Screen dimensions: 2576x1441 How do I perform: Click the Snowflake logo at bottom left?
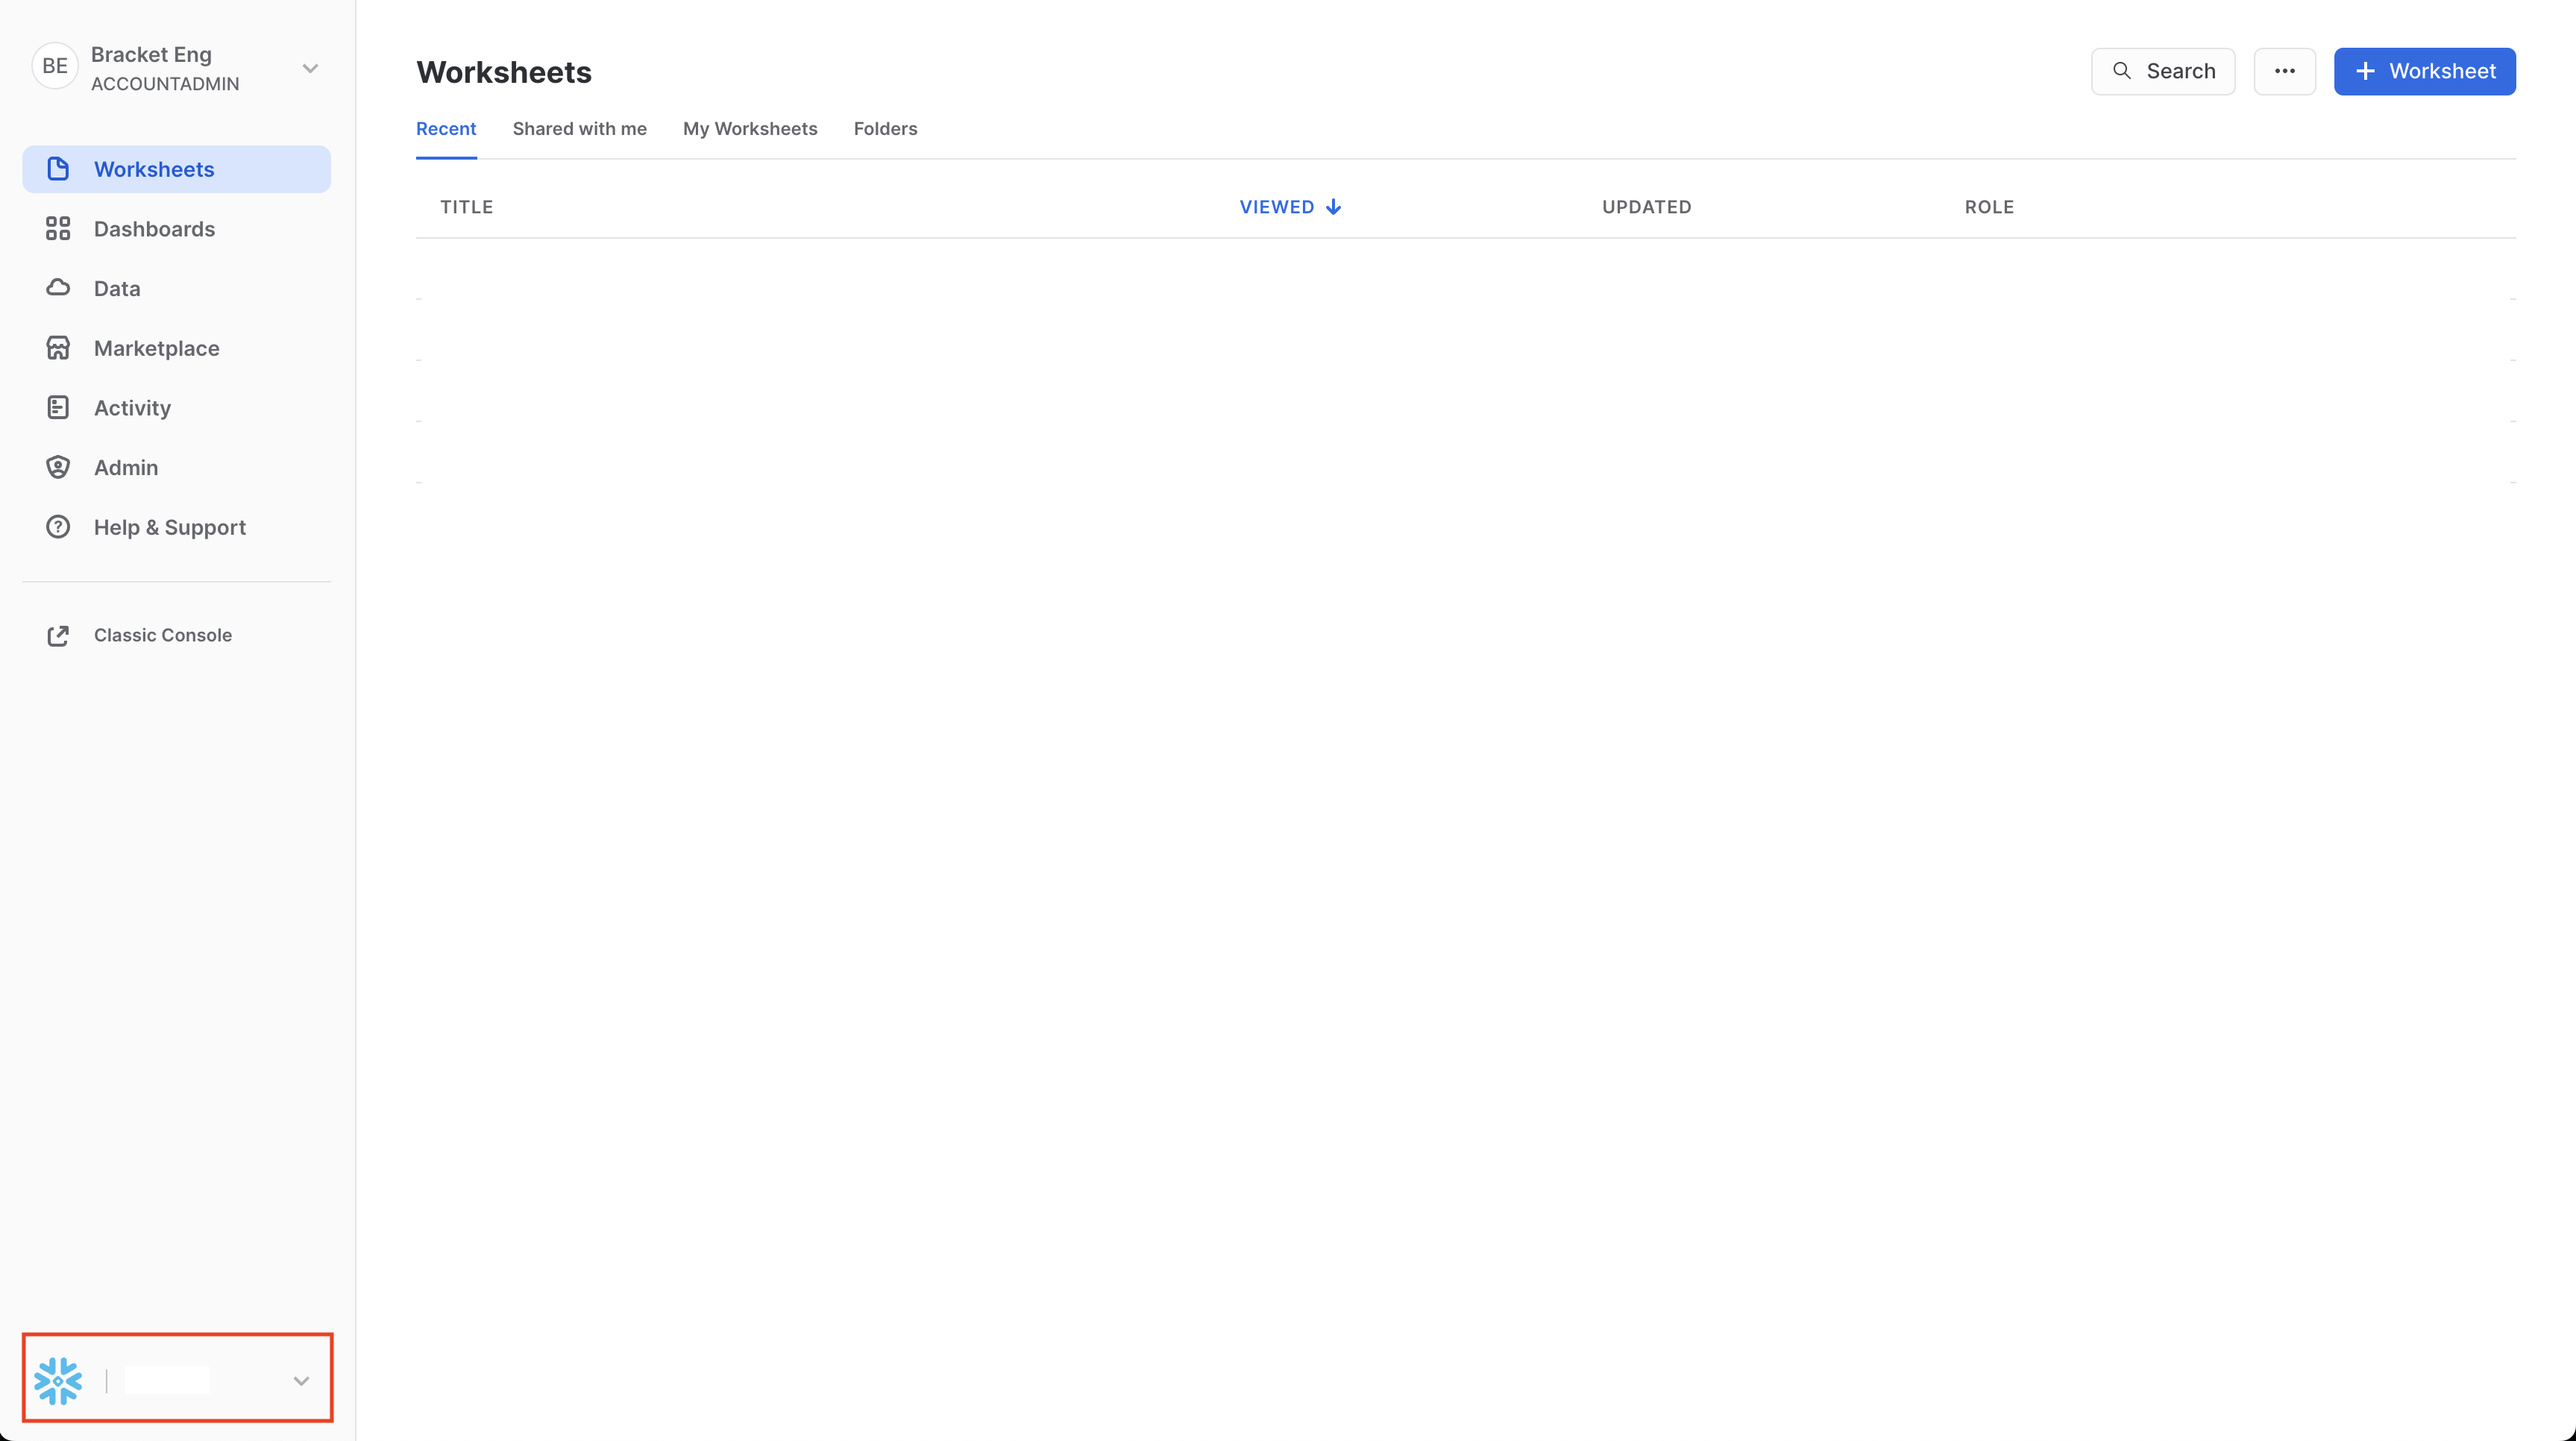tap(58, 1380)
